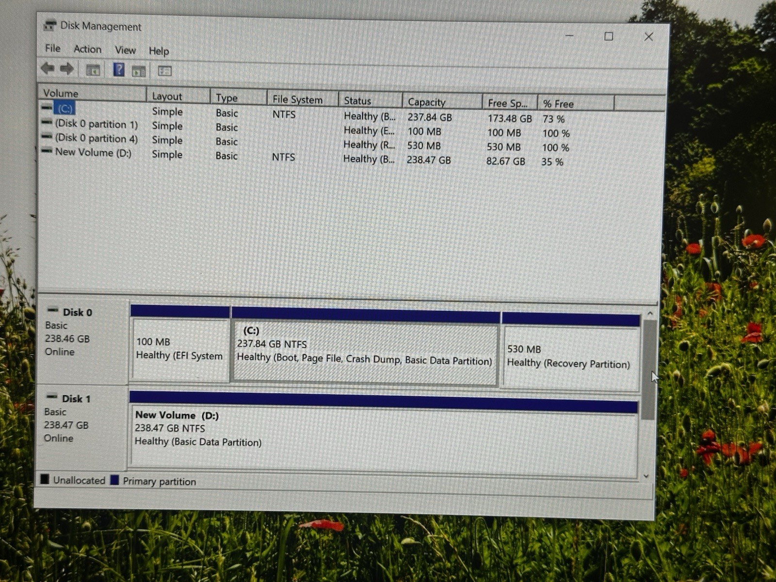Click the disk icon next to Disk 1
The height and width of the screenshot is (582, 776).
pos(52,397)
